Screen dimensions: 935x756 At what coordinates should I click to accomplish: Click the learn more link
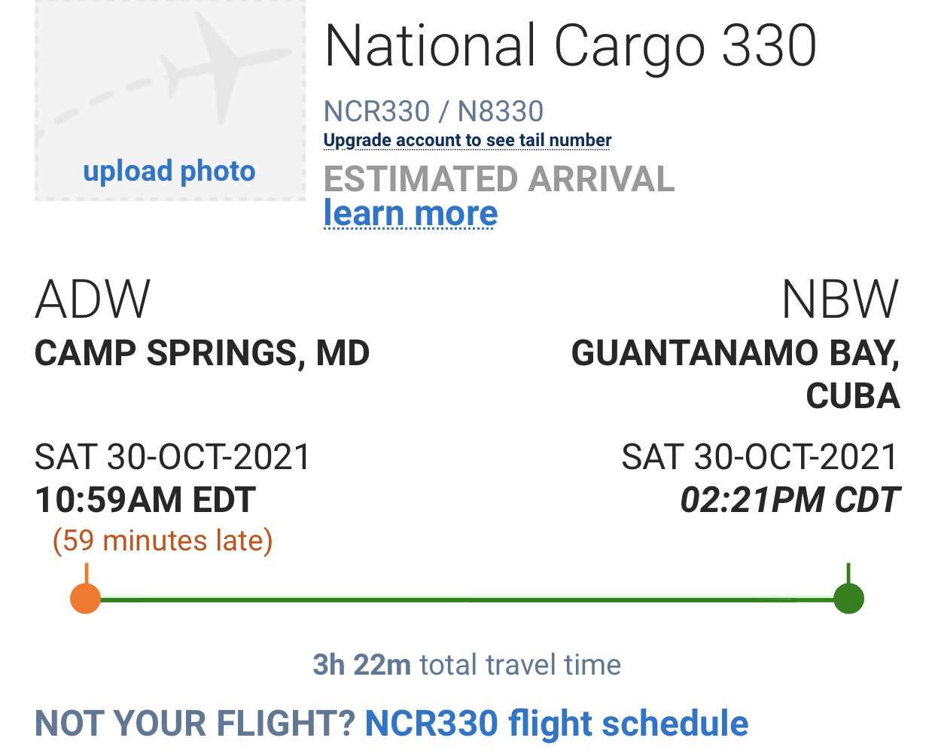(410, 214)
